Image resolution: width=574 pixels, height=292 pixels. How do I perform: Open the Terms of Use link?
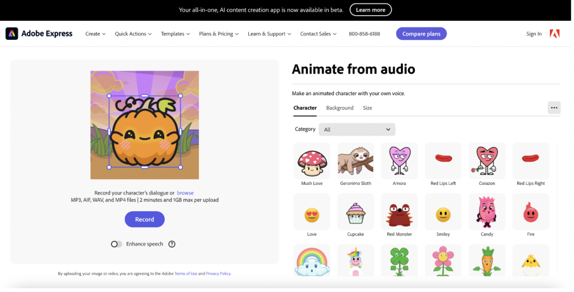(186, 274)
